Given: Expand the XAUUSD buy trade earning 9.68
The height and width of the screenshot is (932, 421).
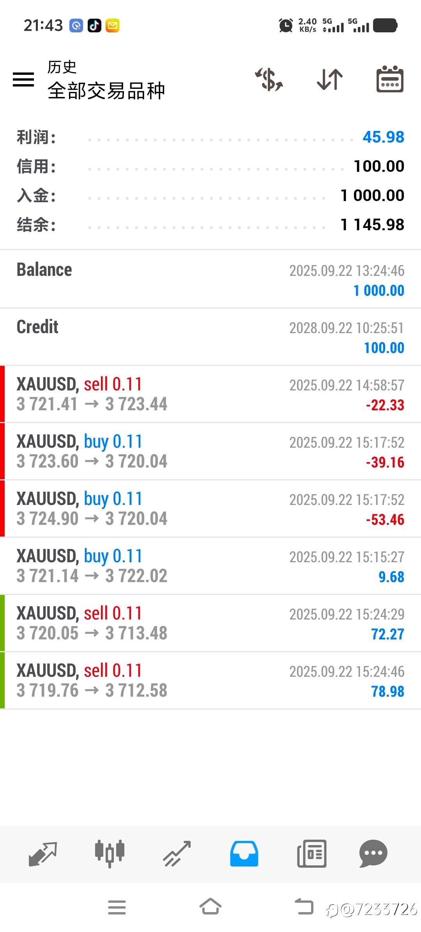Looking at the screenshot, I should (210, 566).
